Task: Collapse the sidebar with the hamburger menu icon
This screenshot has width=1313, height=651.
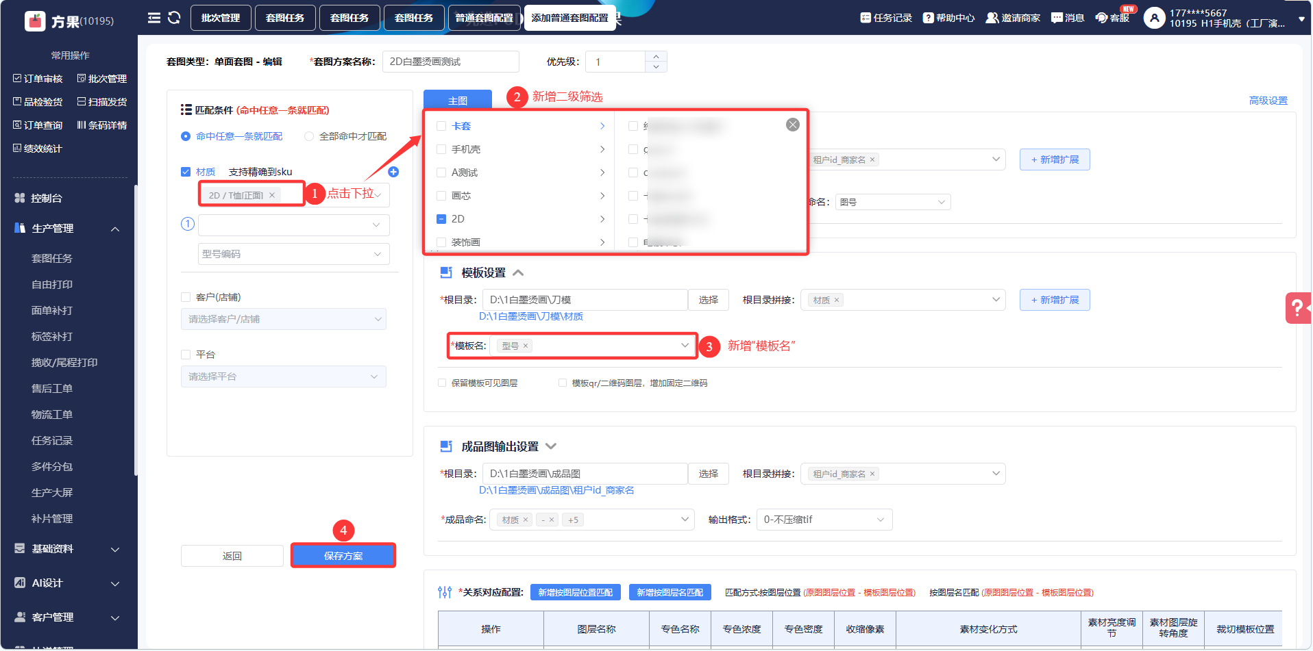Action: tap(154, 18)
